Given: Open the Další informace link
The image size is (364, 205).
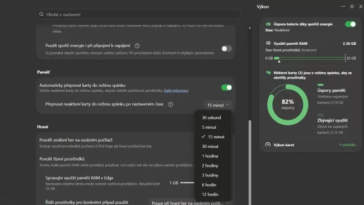Looking at the screenshot, I should [x=176, y=91].
